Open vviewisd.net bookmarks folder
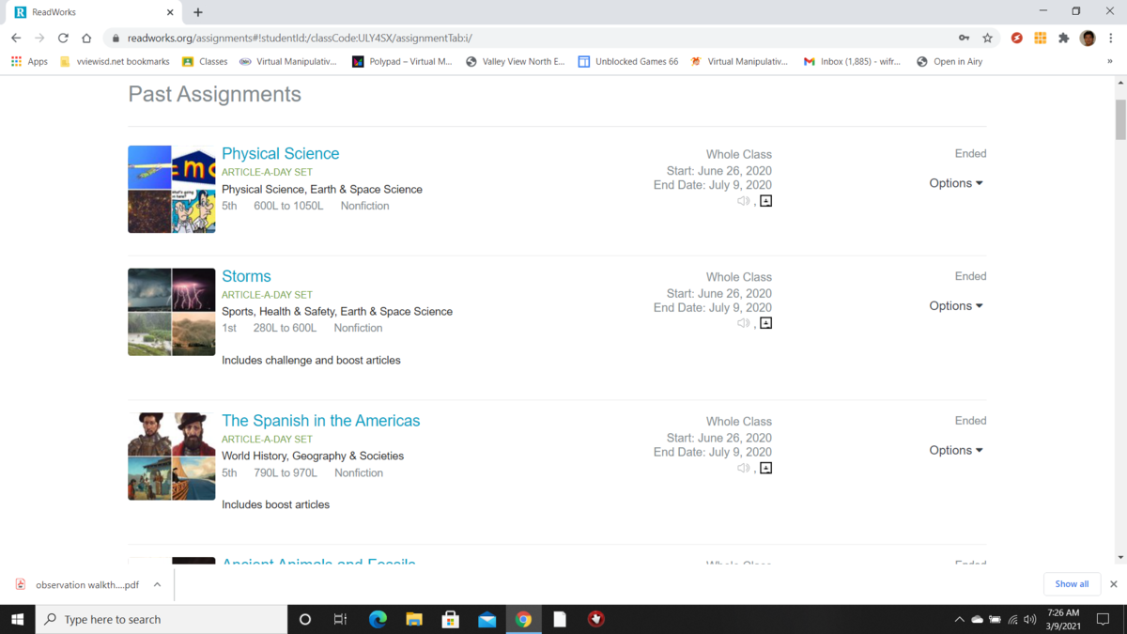This screenshot has height=634, width=1127. point(115,62)
